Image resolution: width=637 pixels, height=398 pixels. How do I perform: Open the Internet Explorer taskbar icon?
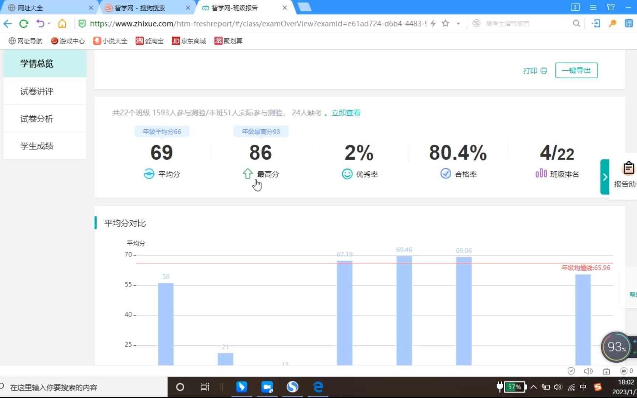(x=318, y=387)
